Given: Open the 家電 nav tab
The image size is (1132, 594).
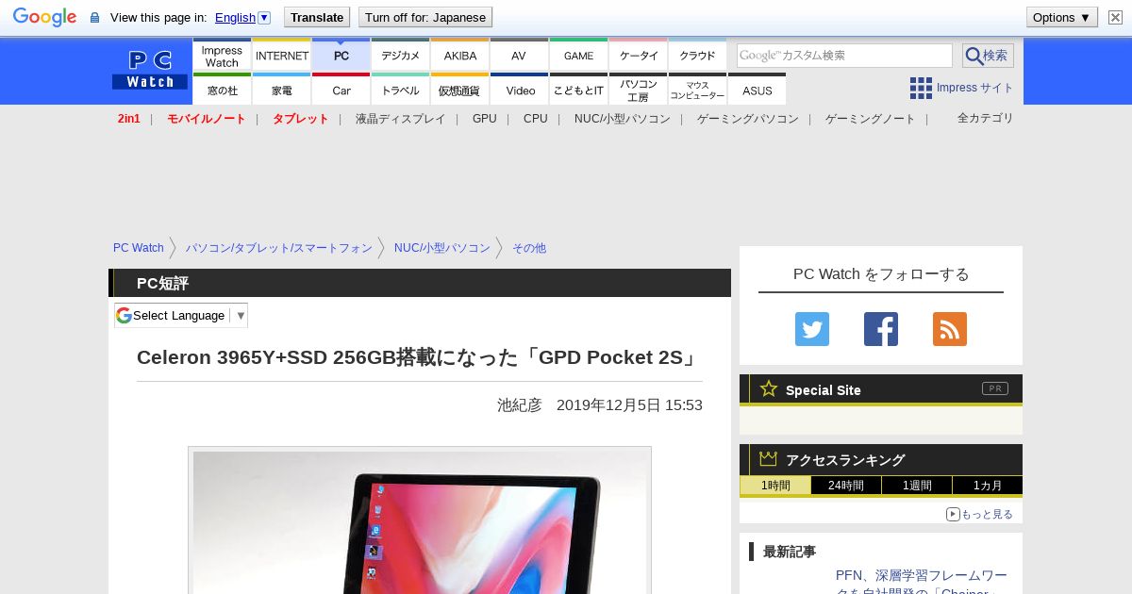Looking at the screenshot, I should 282,90.
